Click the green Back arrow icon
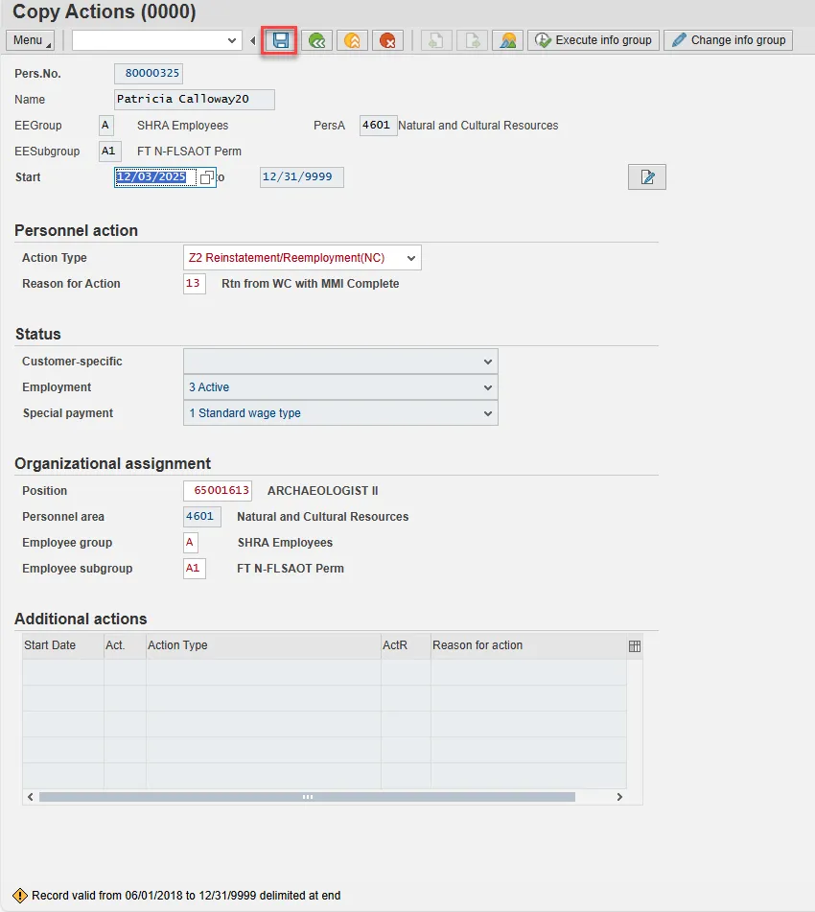 (x=316, y=40)
